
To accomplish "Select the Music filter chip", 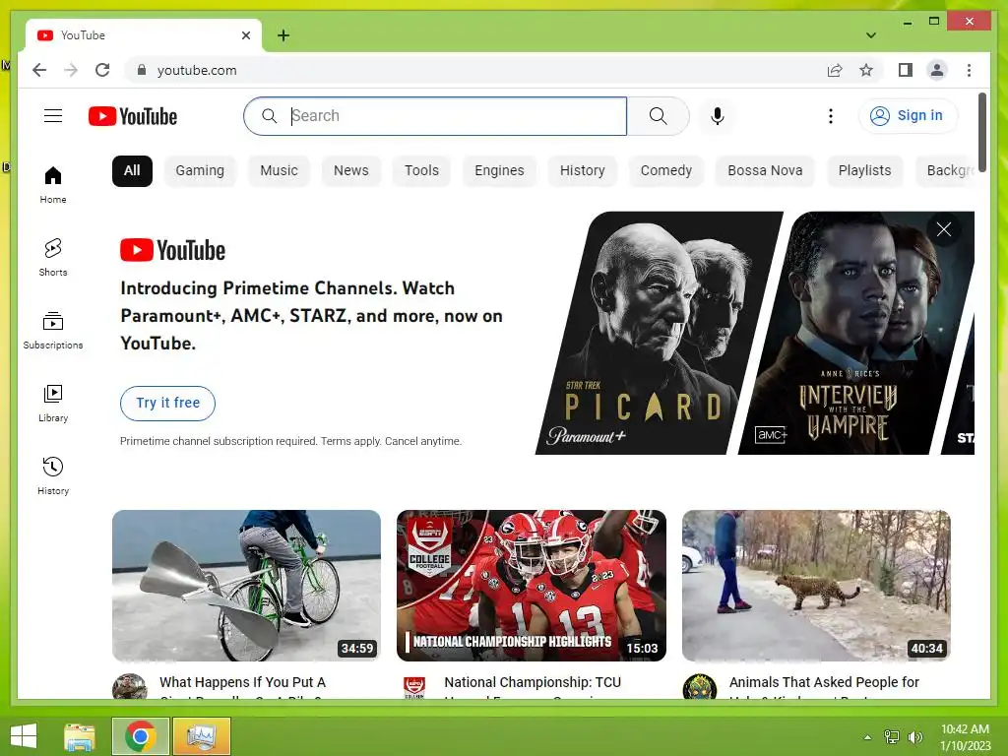I will pos(279,171).
